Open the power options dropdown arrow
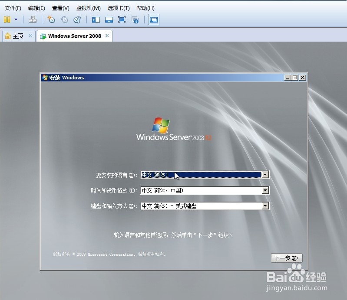The height and width of the screenshot is (300, 347). [16, 20]
